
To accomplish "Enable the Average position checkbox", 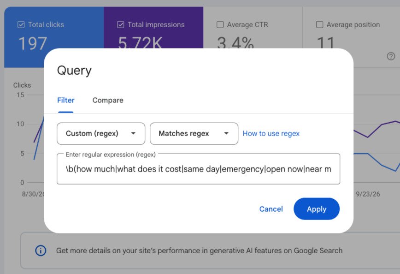I will [319, 25].
